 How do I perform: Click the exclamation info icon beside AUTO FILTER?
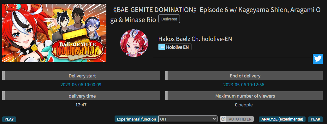(223, 119)
